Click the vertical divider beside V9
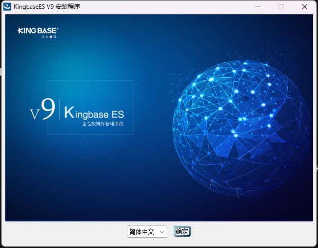This screenshot has width=318, height=248. tap(60, 110)
